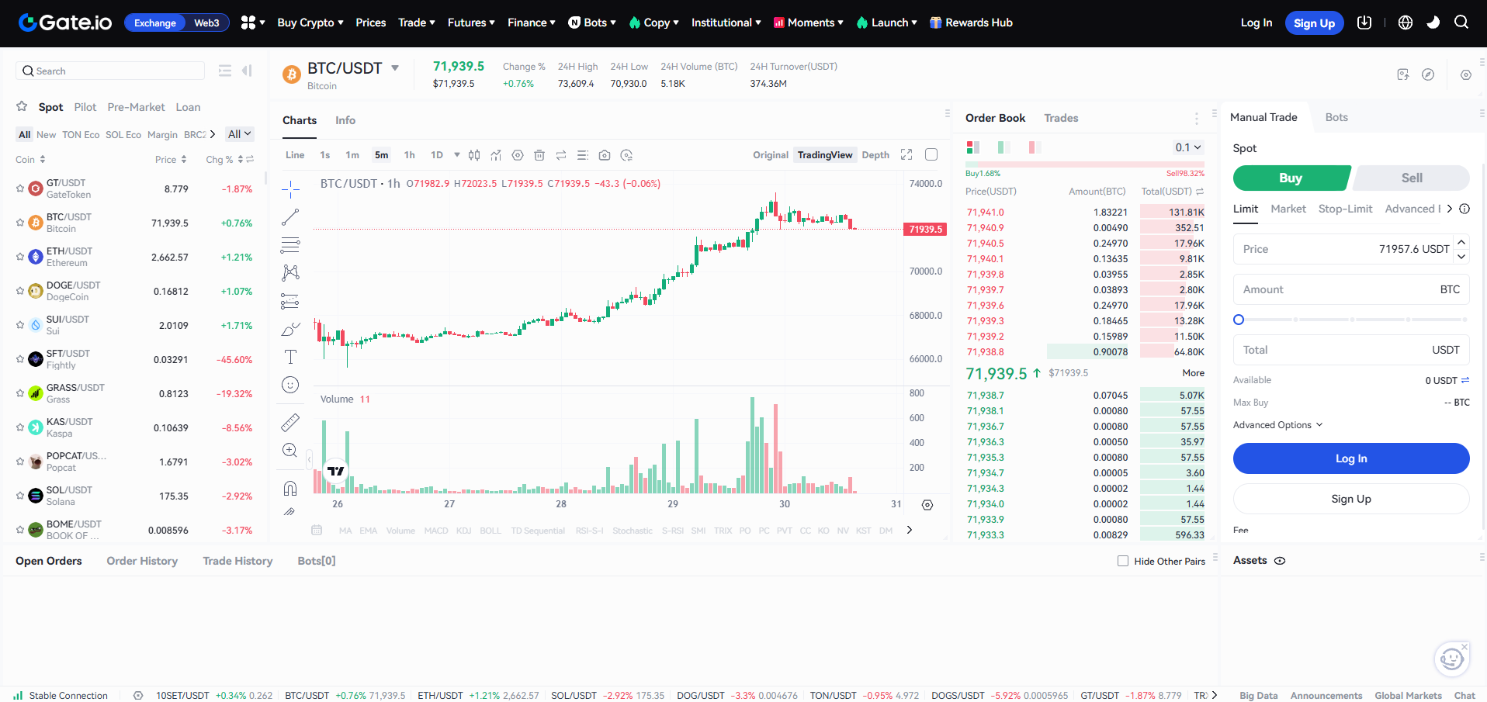Click the Total USDT input field
Viewport: 1487px width, 702px height.
tap(1351, 350)
